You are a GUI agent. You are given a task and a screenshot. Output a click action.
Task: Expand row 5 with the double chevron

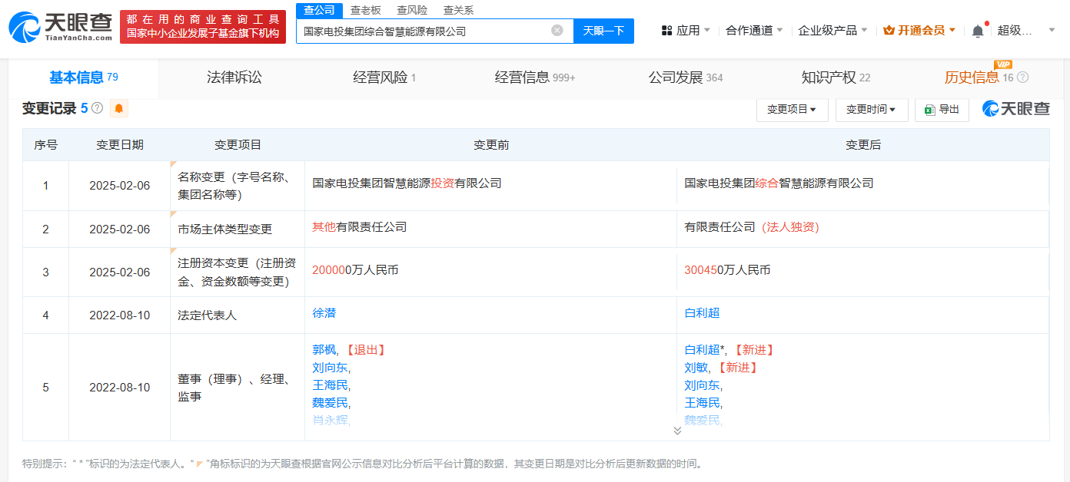[676, 431]
